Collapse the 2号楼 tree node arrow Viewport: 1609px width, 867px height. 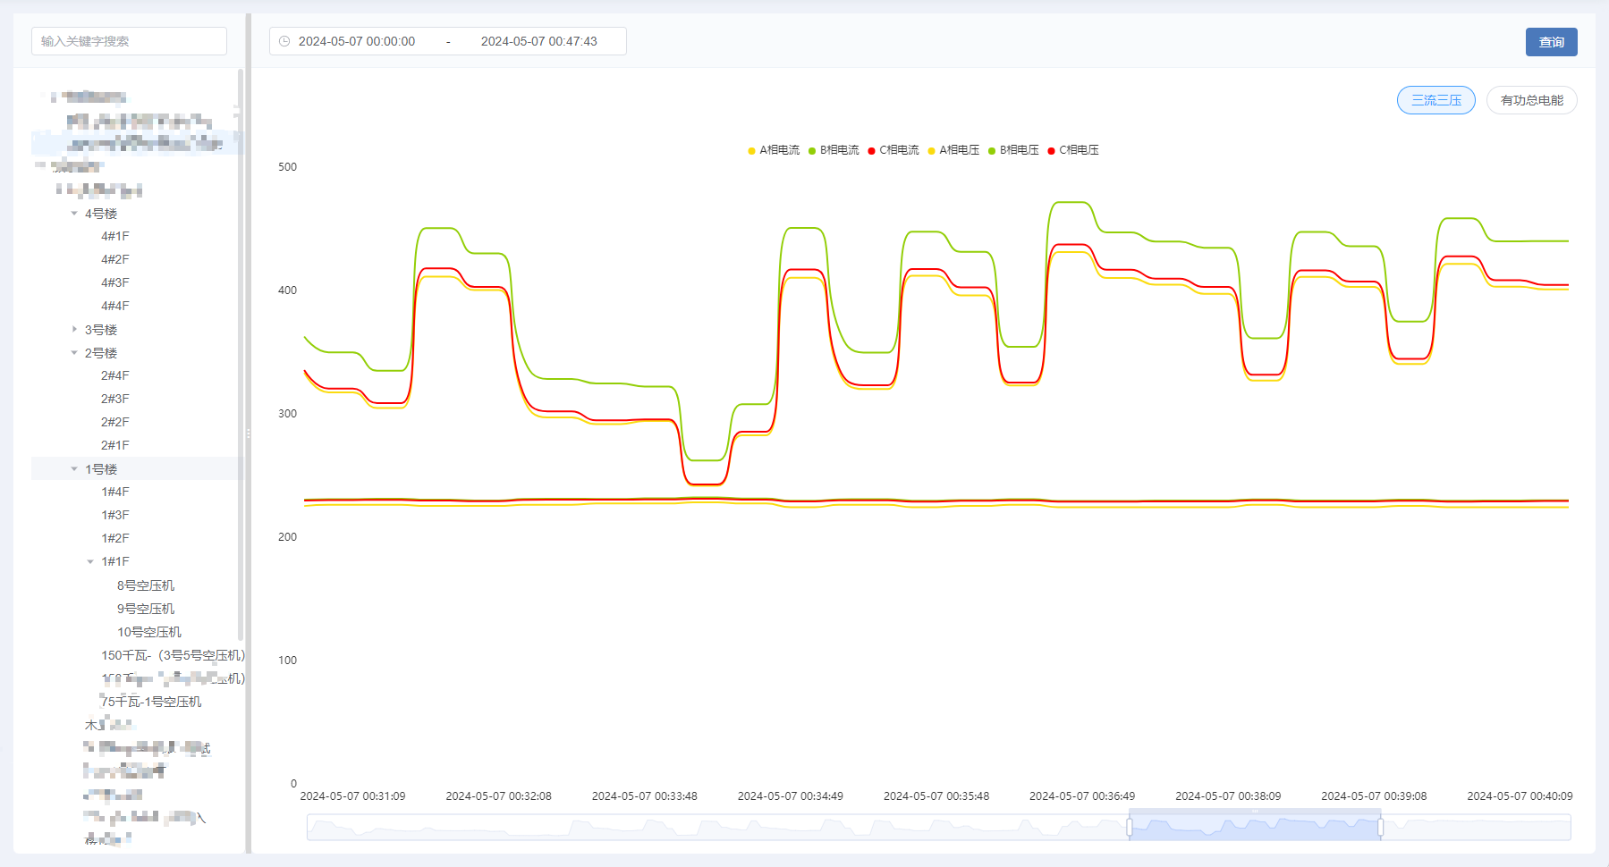pyautogui.click(x=74, y=353)
